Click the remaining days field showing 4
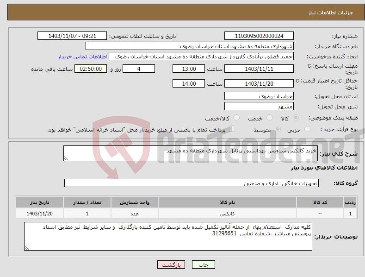Viewport: 365px width, 277px height. tap(139, 69)
